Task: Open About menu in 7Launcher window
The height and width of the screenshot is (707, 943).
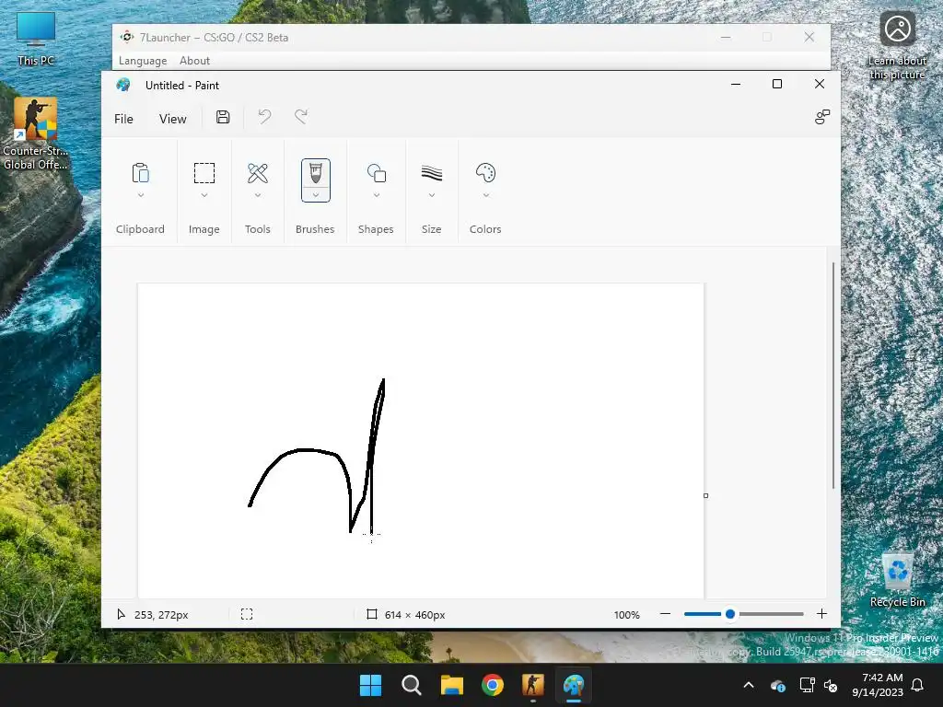Action: (195, 61)
